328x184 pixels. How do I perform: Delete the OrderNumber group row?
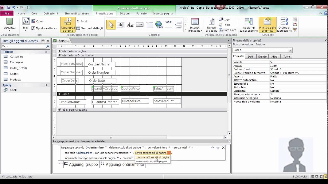click(223, 148)
